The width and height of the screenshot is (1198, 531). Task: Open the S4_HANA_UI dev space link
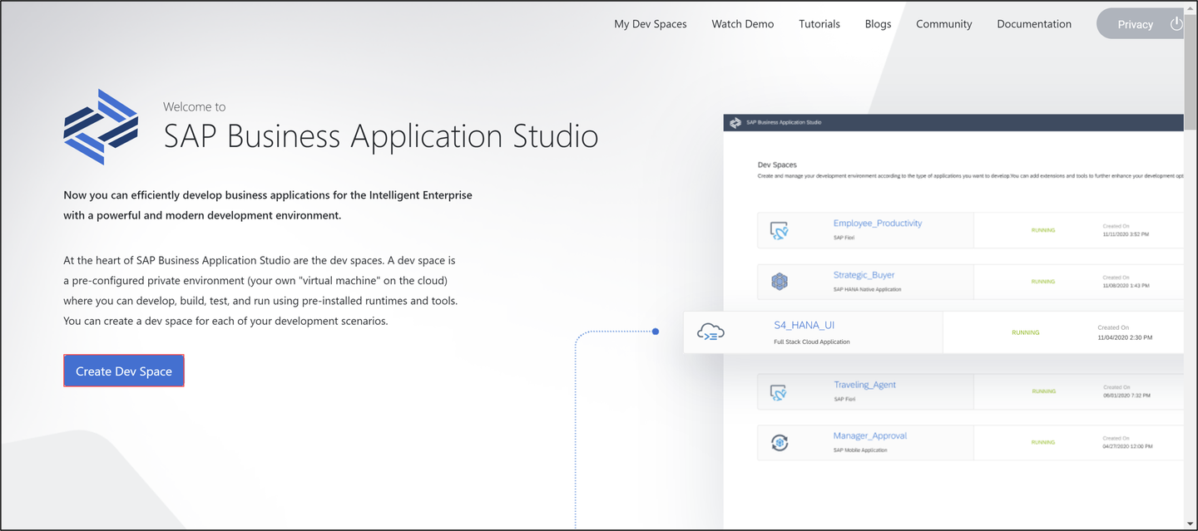(804, 325)
